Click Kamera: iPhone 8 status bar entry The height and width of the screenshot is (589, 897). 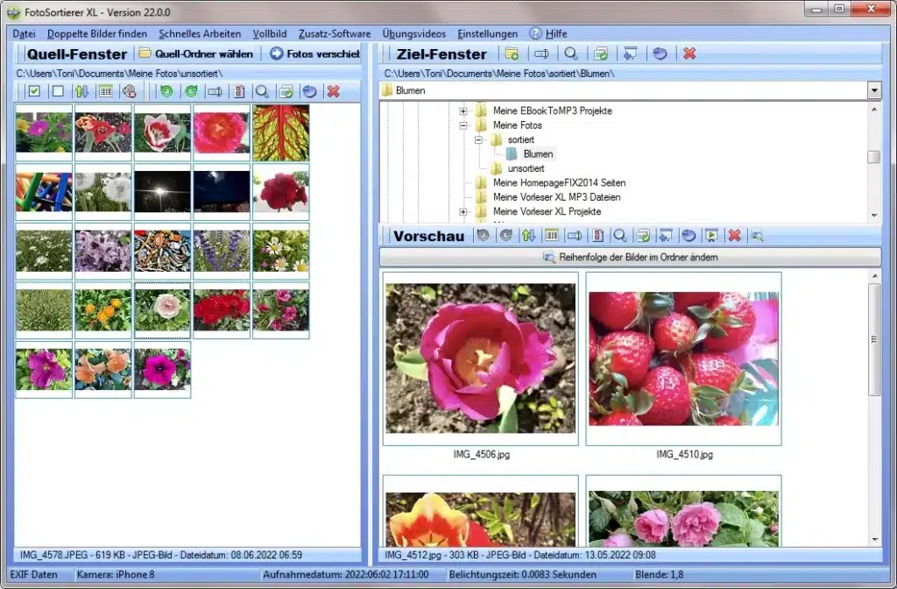pyautogui.click(x=117, y=574)
